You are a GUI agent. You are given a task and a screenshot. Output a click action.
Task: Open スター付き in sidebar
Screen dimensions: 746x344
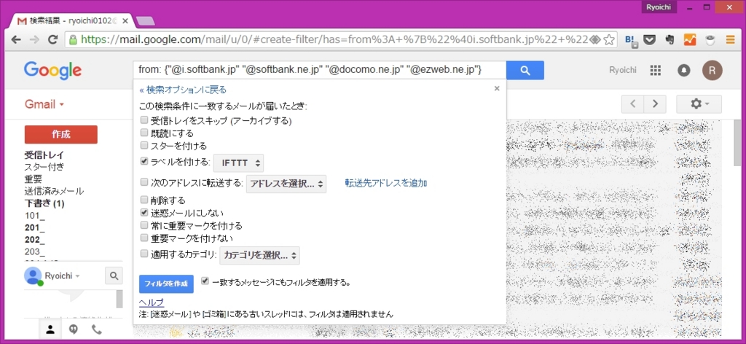click(44, 167)
